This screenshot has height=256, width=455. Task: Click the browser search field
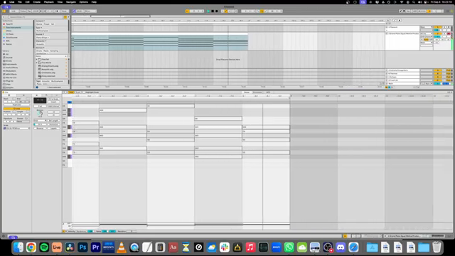point(36,17)
